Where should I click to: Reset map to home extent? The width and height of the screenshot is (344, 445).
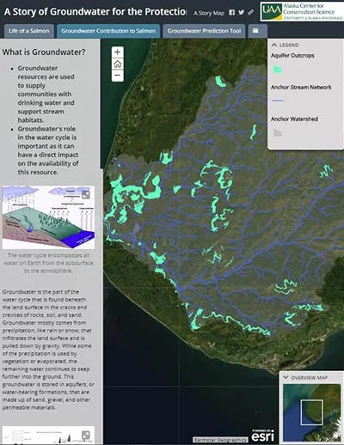[x=117, y=64]
